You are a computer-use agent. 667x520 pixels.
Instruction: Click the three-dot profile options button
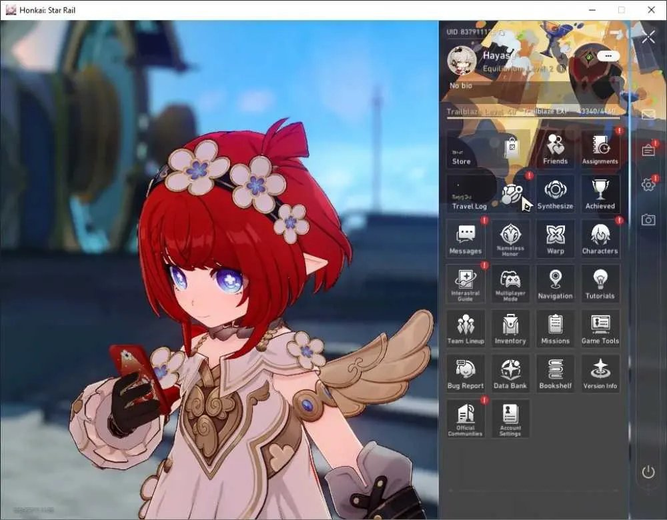point(608,56)
